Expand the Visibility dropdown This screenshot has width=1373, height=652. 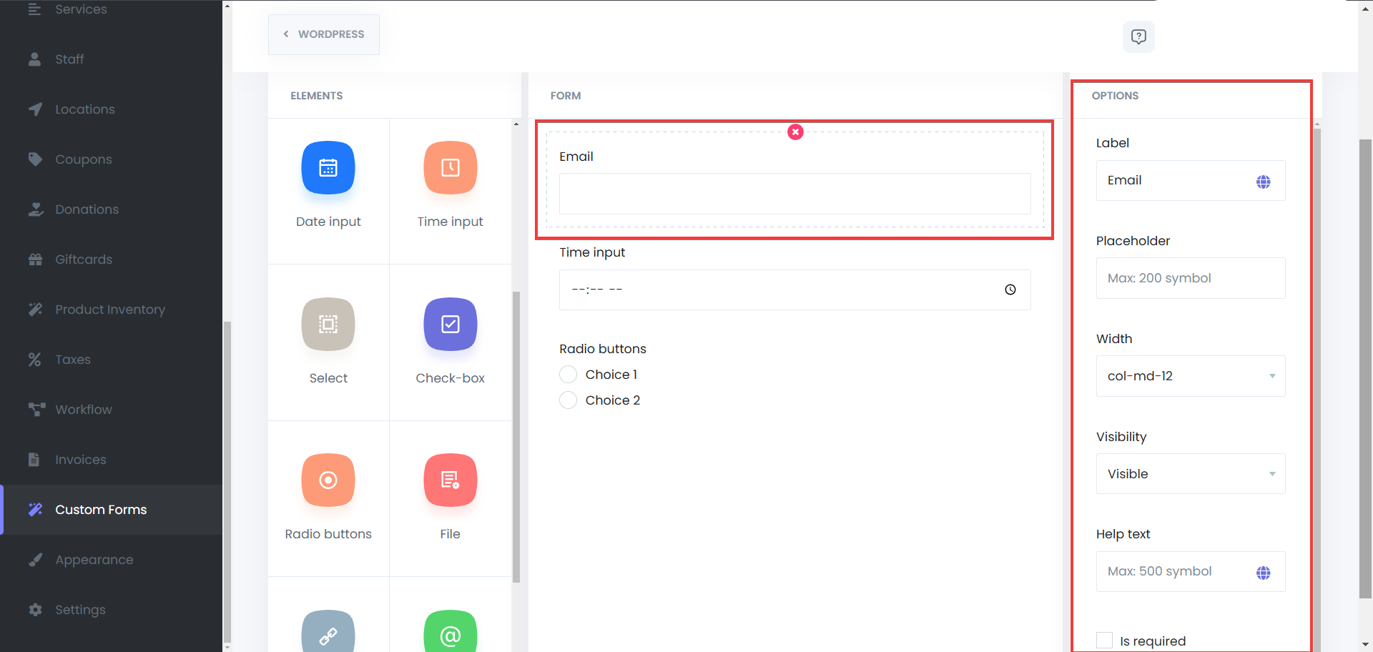(x=1191, y=474)
